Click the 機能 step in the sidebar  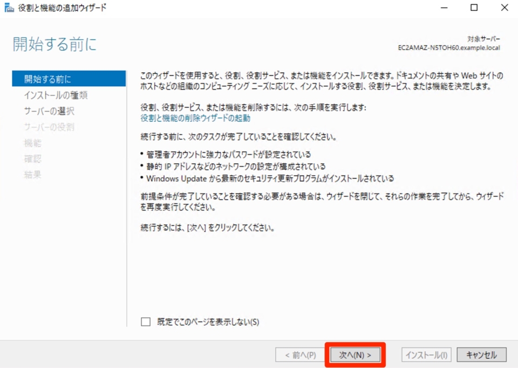32,143
